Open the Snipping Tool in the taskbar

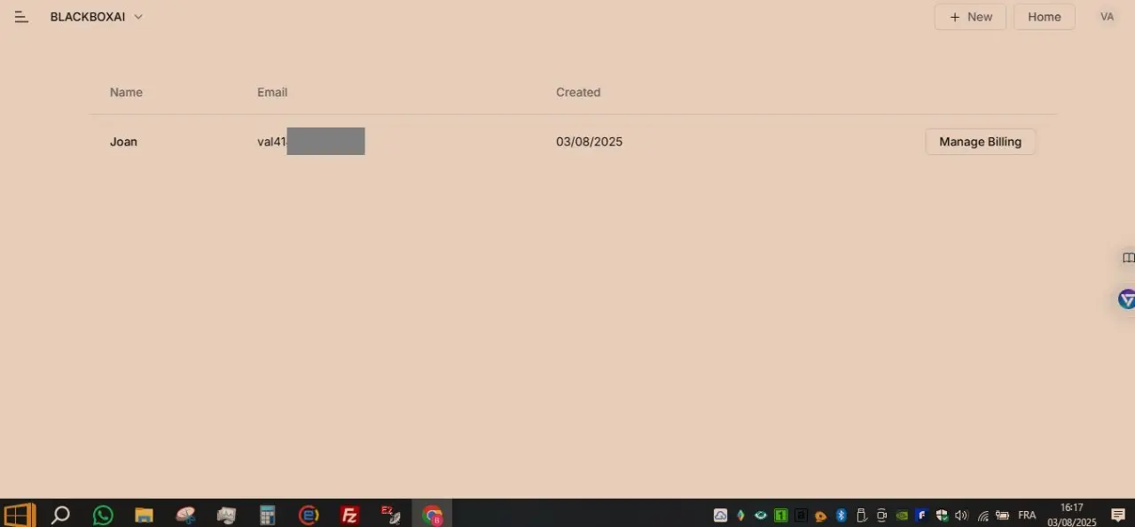(x=185, y=514)
